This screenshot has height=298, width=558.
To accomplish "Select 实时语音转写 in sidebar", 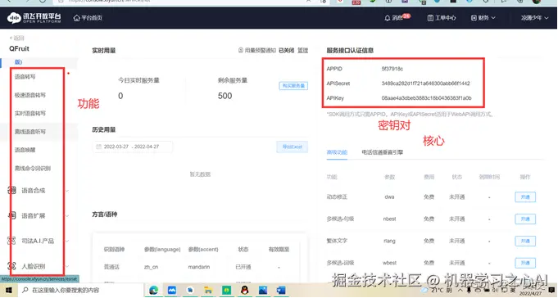I will pyautogui.click(x=29, y=113).
